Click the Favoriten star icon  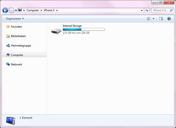point(8,26)
